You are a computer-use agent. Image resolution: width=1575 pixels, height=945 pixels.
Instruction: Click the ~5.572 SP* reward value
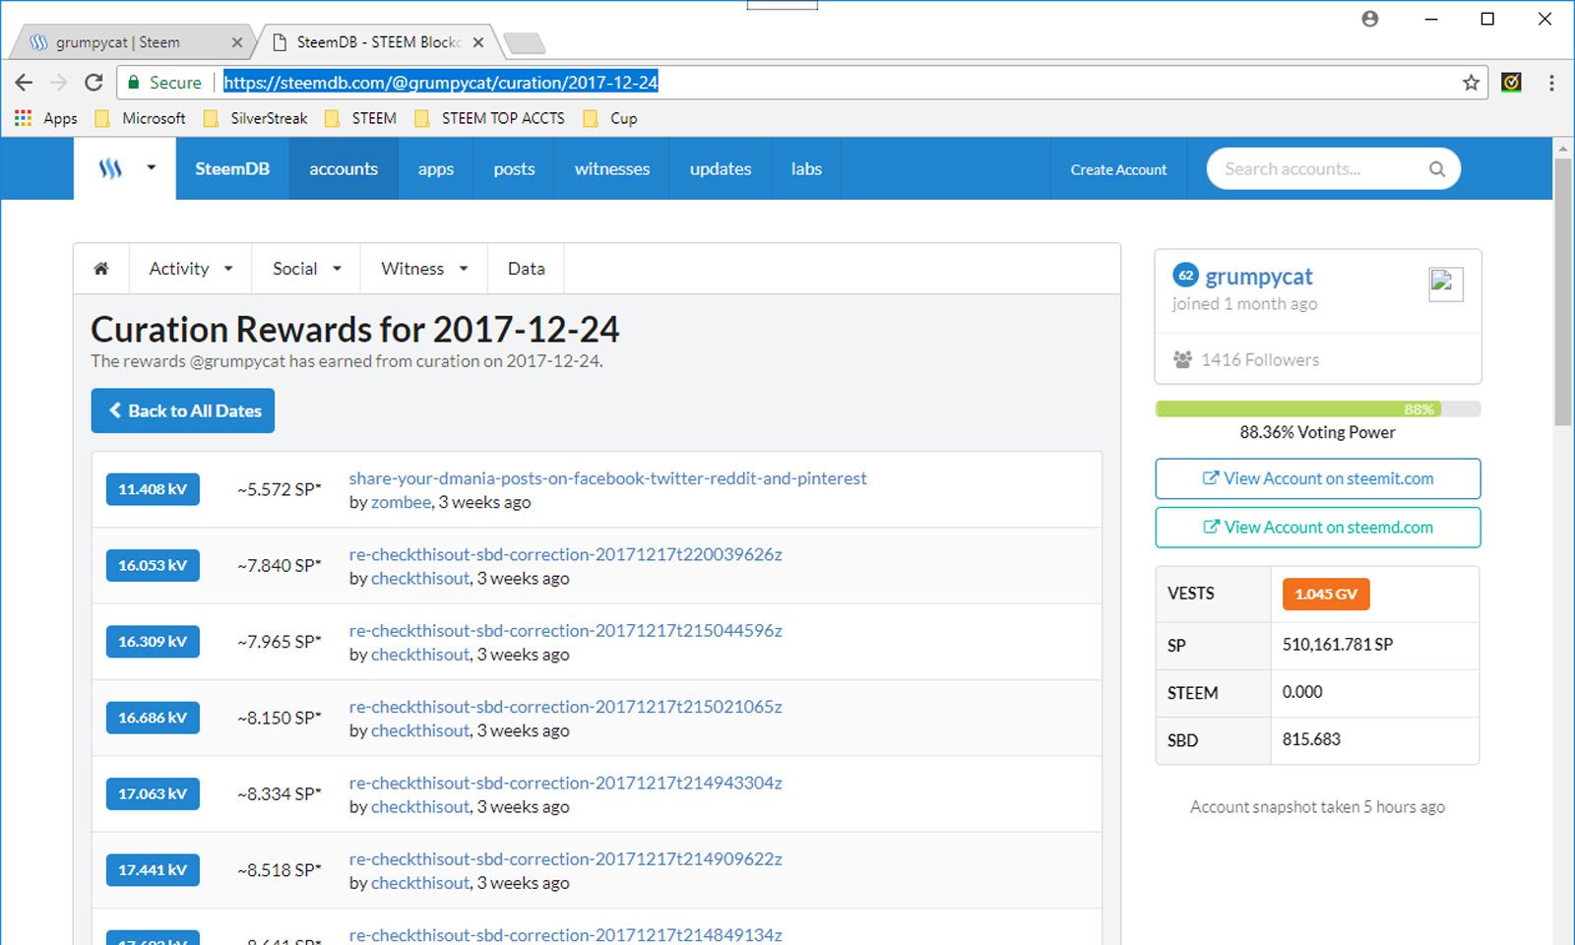pos(280,489)
